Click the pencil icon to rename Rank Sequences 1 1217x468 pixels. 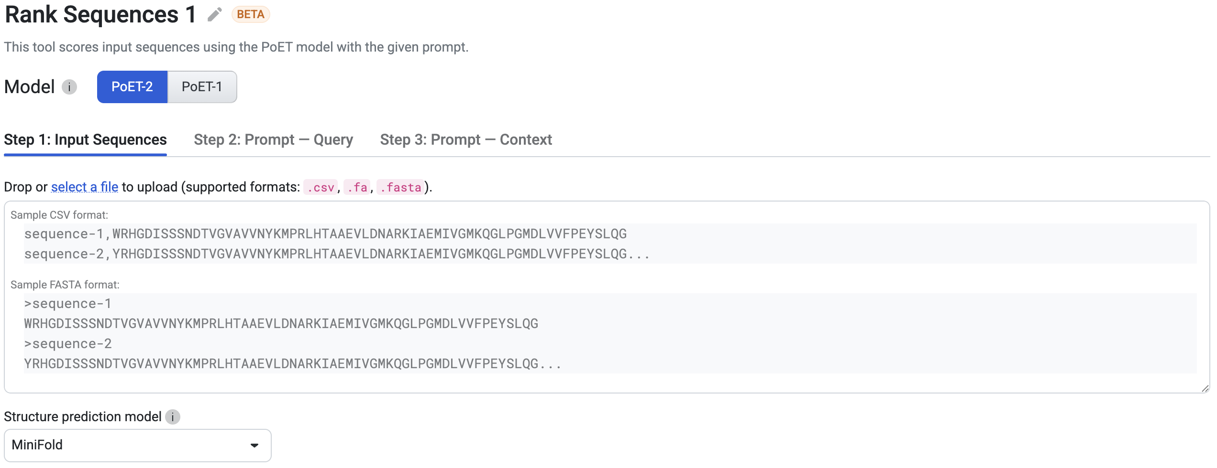tap(213, 14)
